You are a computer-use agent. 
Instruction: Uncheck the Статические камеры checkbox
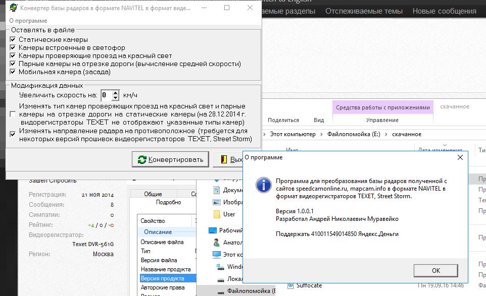coord(14,39)
